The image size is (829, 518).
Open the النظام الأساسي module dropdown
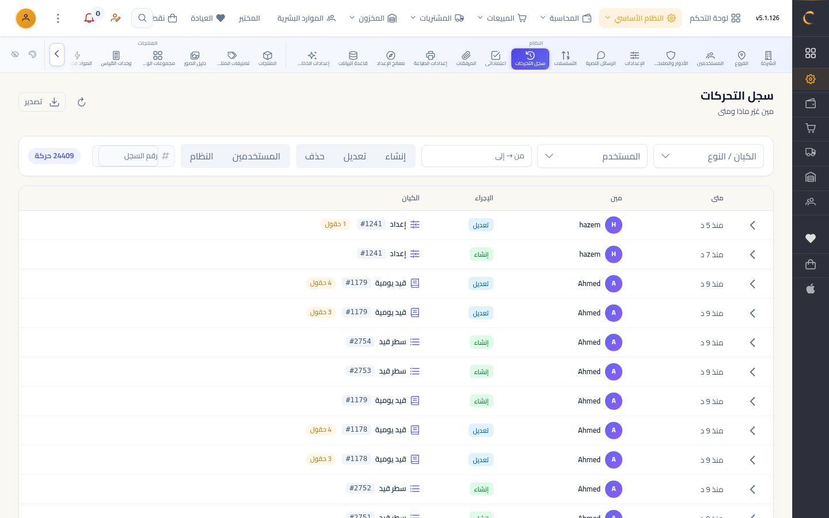tap(640, 18)
